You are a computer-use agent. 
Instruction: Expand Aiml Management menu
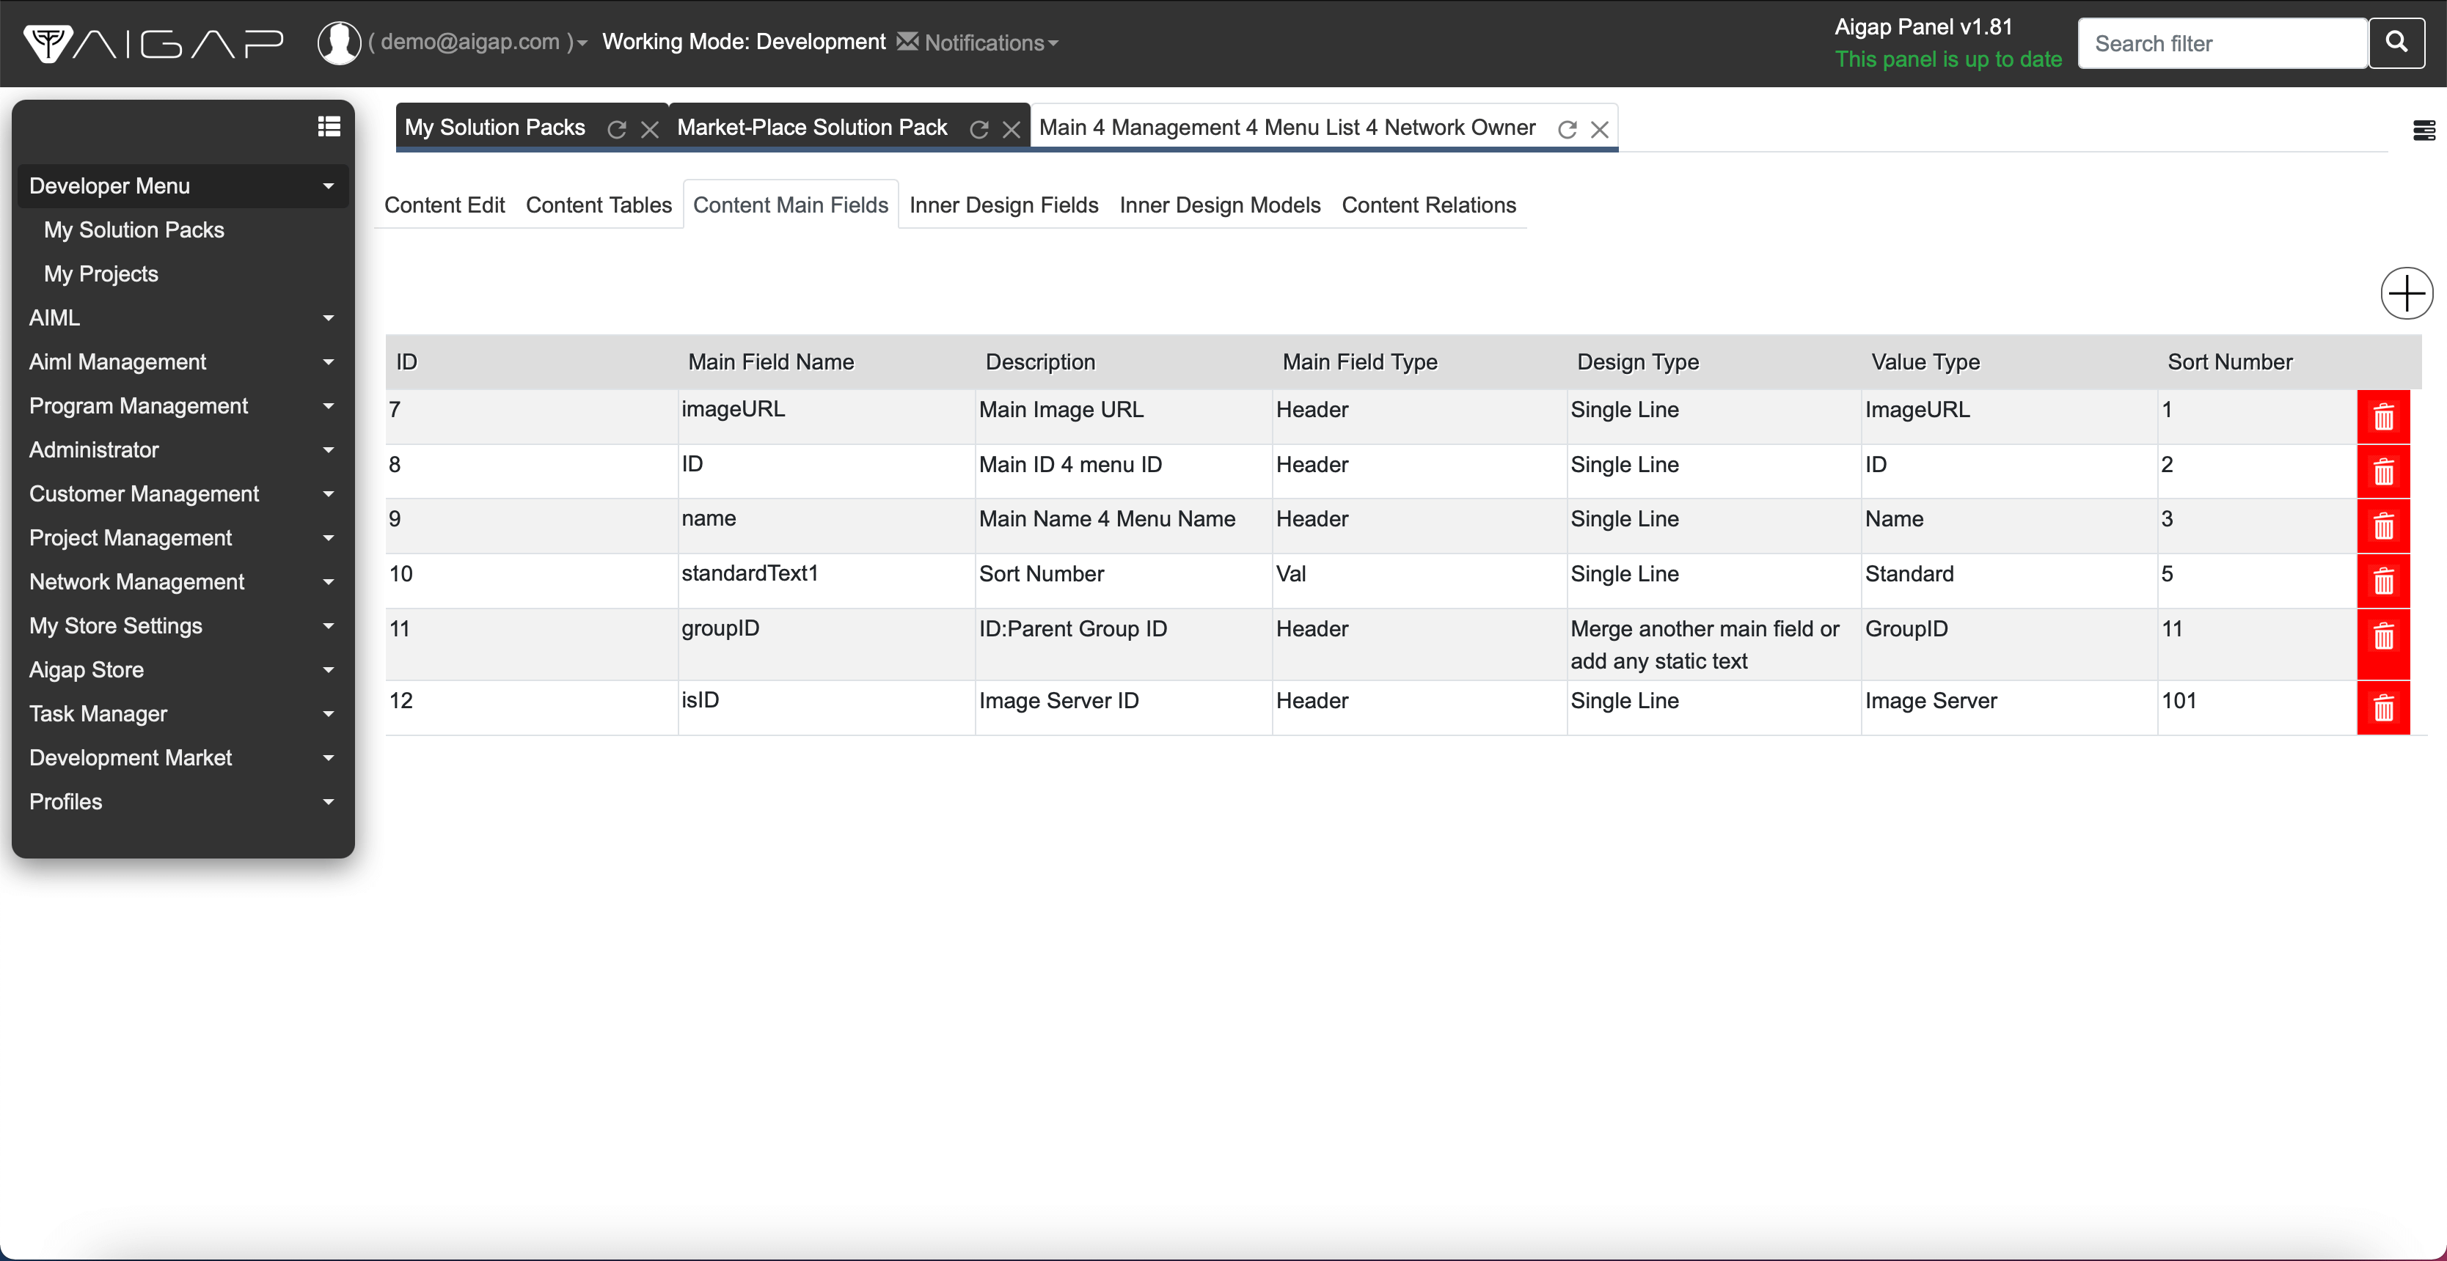(183, 361)
